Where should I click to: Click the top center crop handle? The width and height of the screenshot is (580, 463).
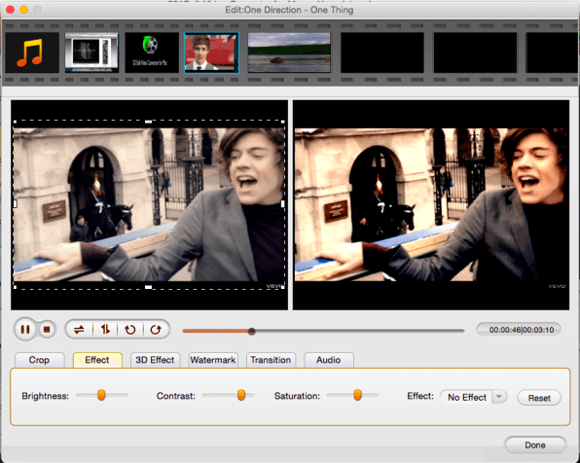tap(148, 122)
